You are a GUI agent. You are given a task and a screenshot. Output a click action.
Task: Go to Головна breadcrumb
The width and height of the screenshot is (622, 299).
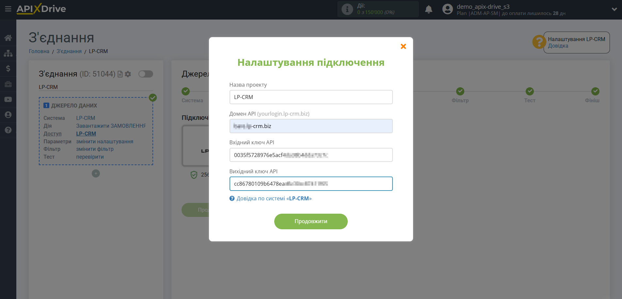click(39, 51)
